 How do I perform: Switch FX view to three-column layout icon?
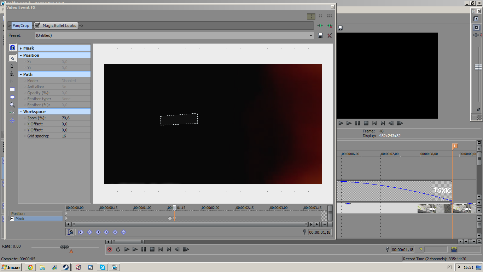tap(330, 16)
